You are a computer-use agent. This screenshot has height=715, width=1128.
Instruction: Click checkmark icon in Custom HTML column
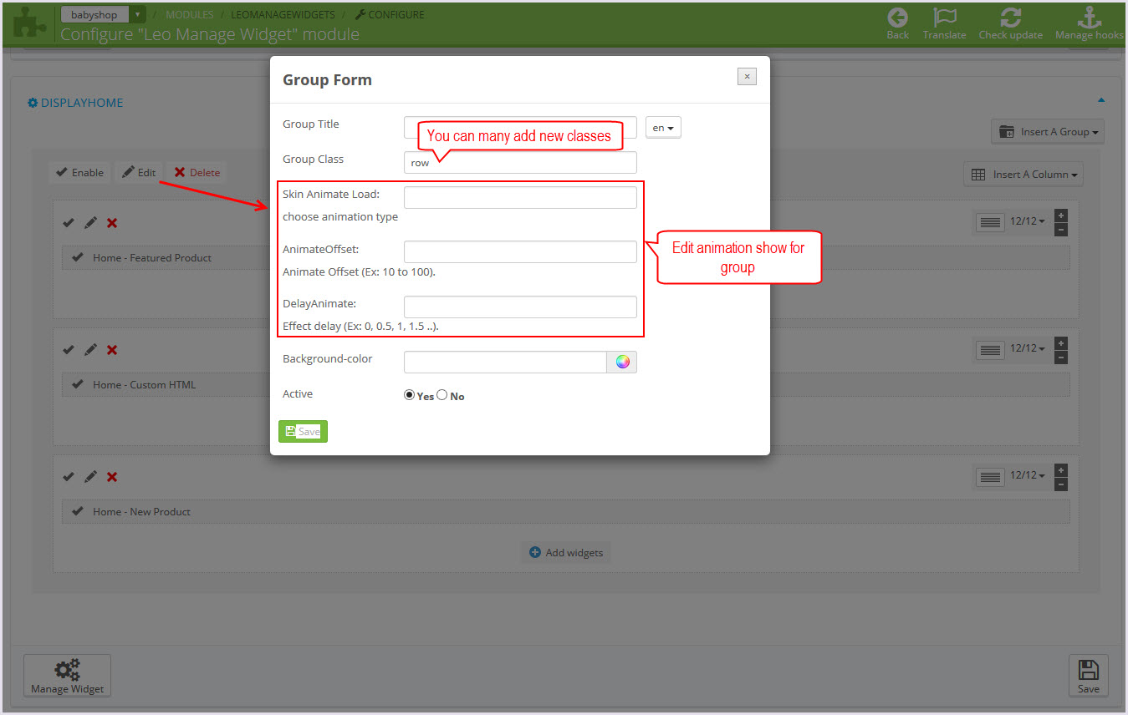tap(69, 350)
